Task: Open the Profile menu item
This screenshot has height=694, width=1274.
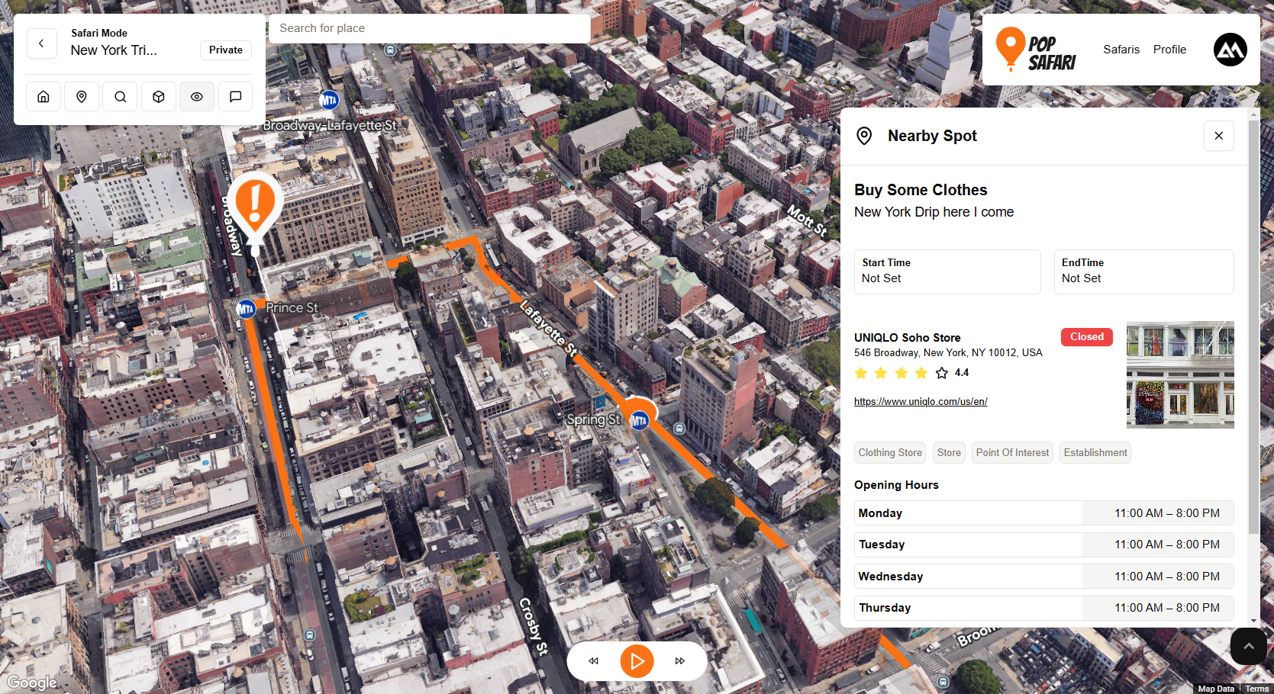Action: pos(1169,50)
